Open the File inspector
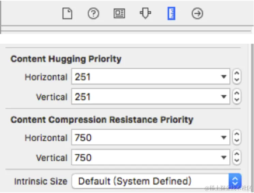The height and width of the screenshot is (193, 254). 68,14
